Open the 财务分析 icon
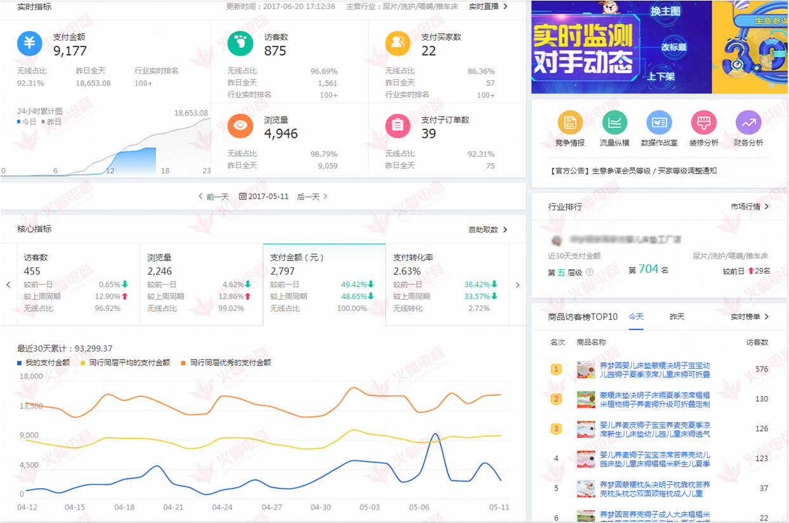This screenshot has height=523, width=789. [x=748, y=122]
